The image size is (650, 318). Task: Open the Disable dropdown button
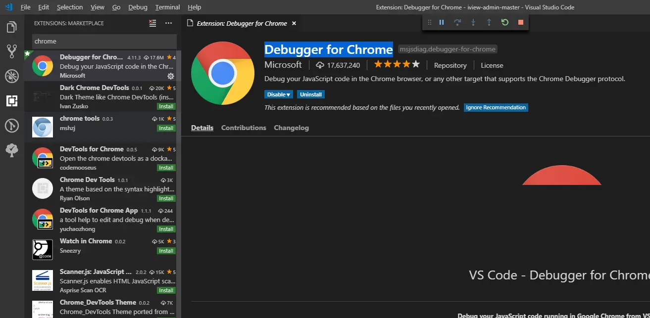click(x=279, y=94)
